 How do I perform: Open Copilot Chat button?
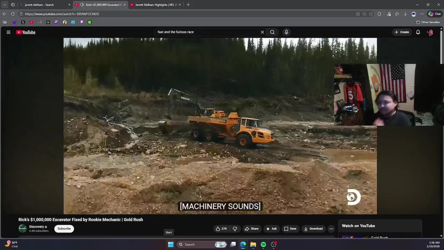pos(434,14)
